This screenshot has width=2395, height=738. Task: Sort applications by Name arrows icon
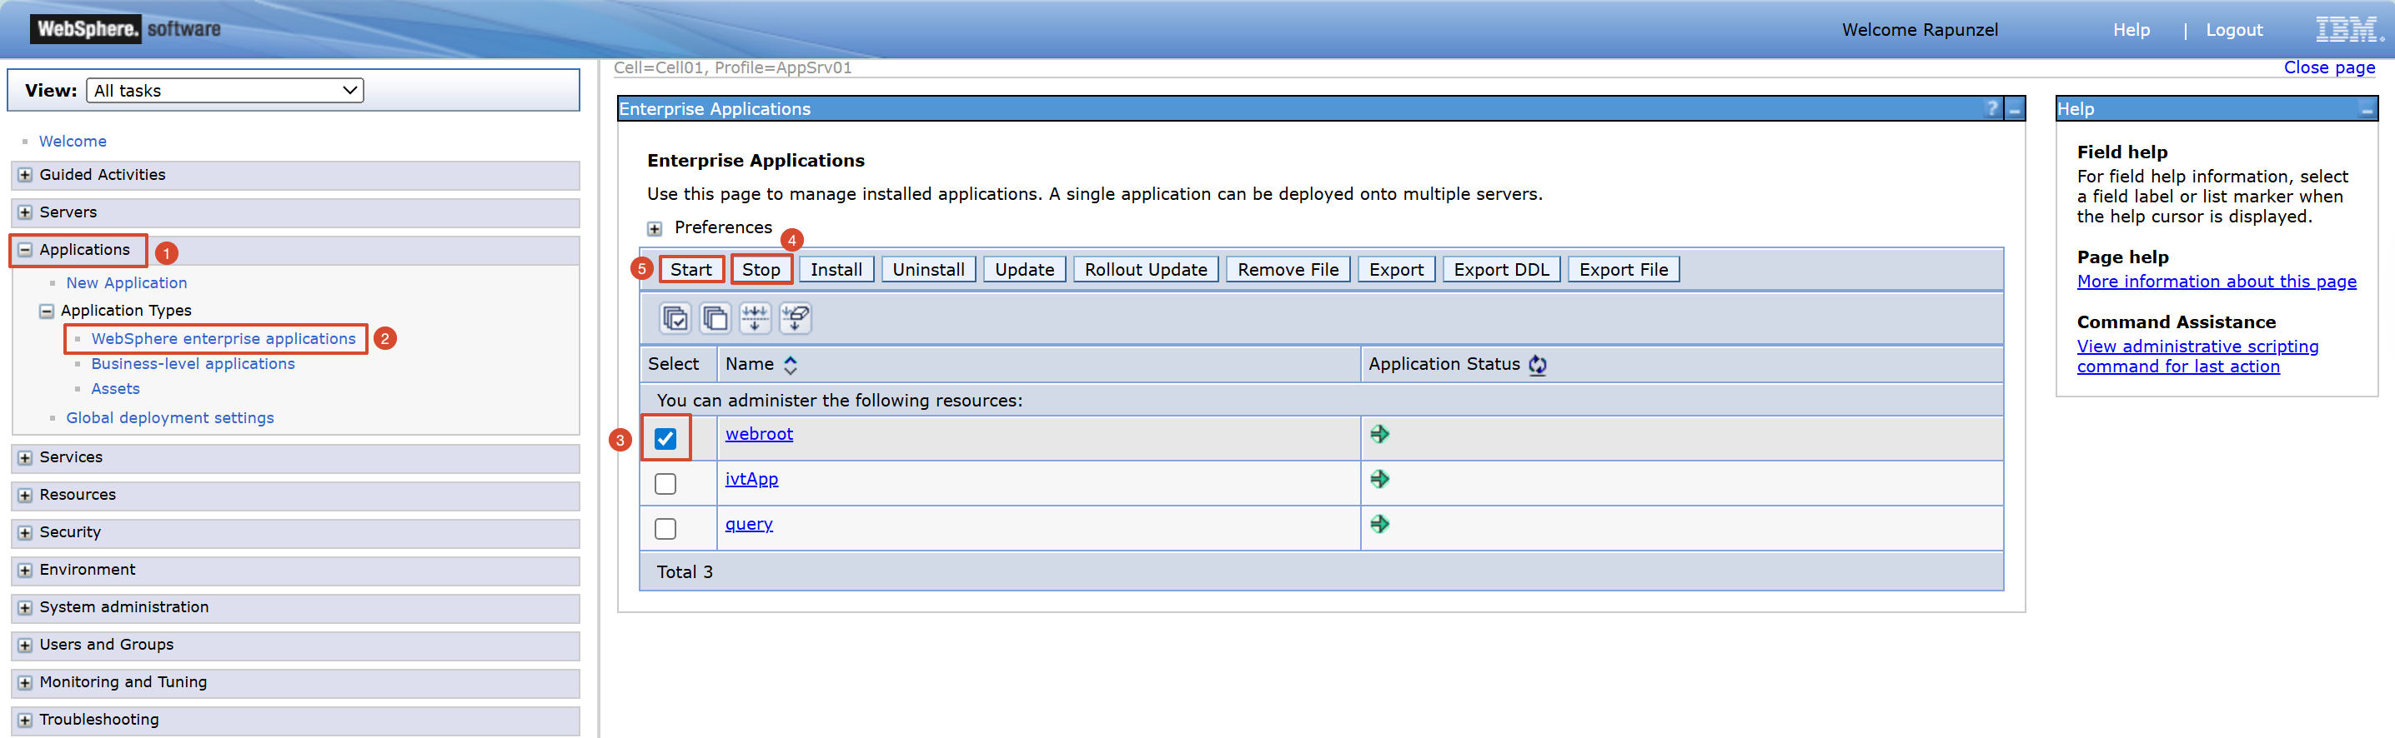[791, 365]
